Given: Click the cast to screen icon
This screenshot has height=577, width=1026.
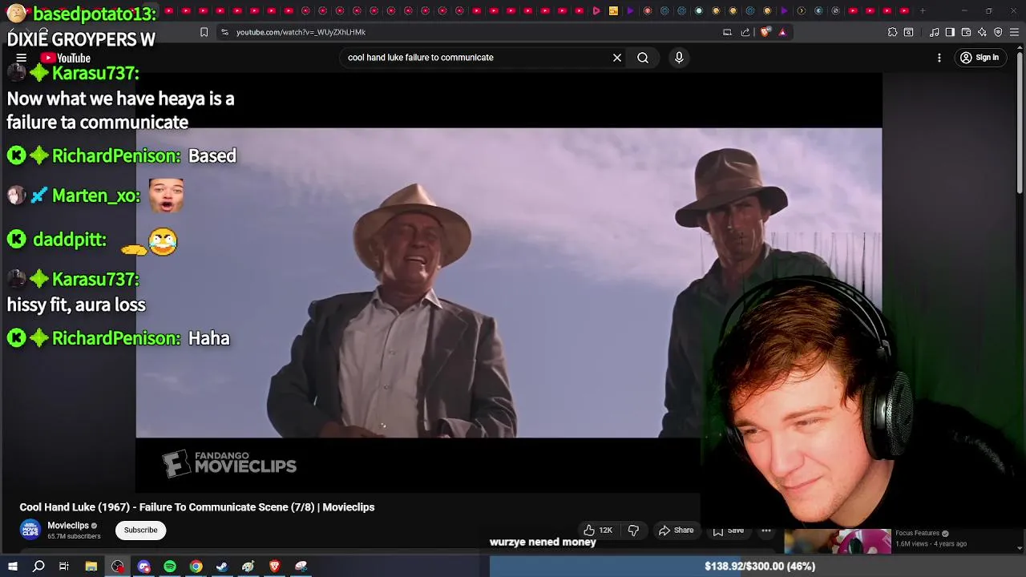Looking at the screenshot, I should pyautogui.click(x=727, y=32).
